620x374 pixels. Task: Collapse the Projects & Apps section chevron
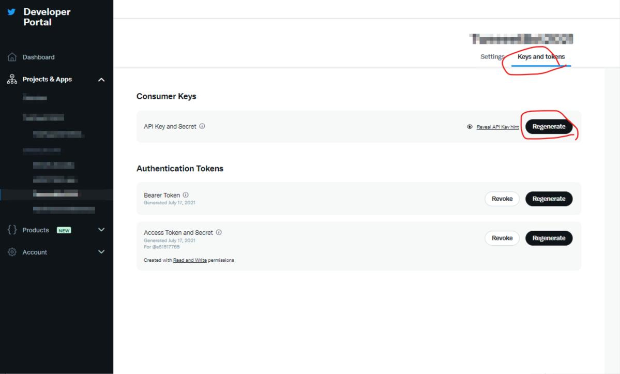101,80
